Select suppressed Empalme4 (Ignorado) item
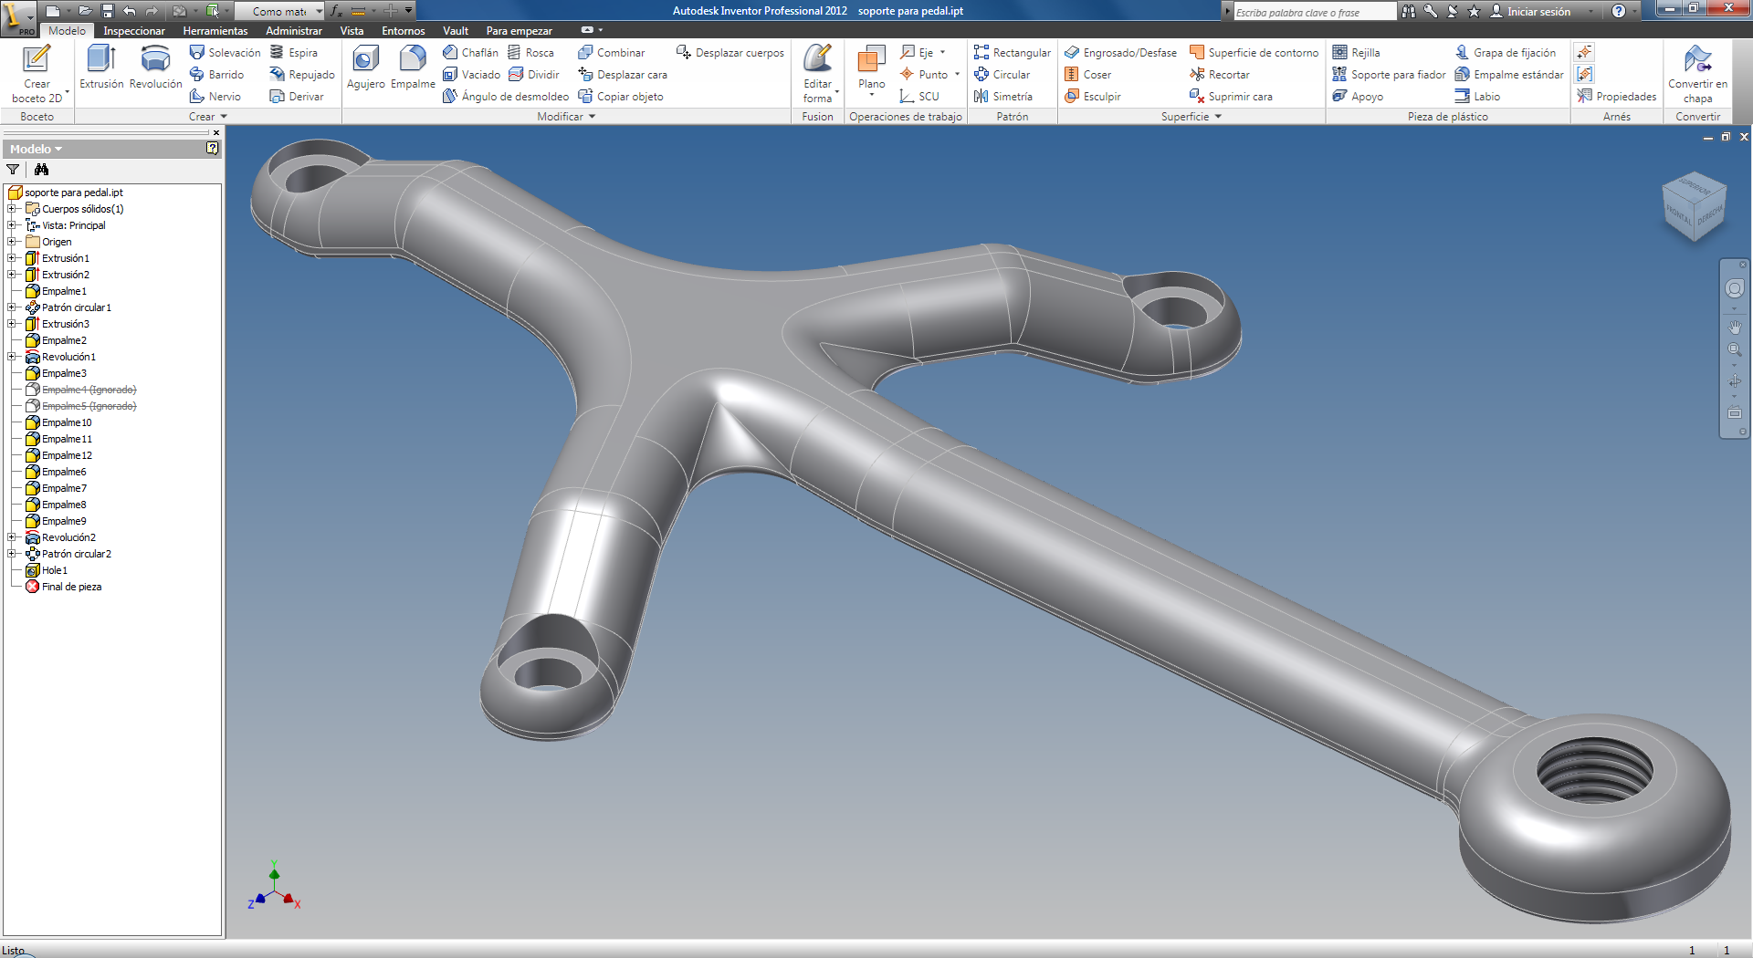 (x=88, y=390)
